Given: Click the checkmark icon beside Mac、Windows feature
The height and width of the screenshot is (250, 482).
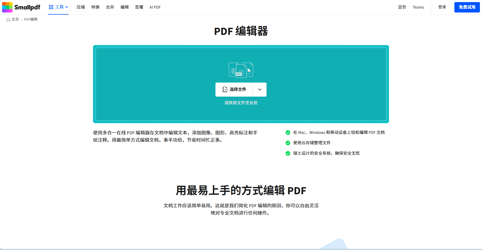Looking at the screenshot, I should tap(288, 133).
